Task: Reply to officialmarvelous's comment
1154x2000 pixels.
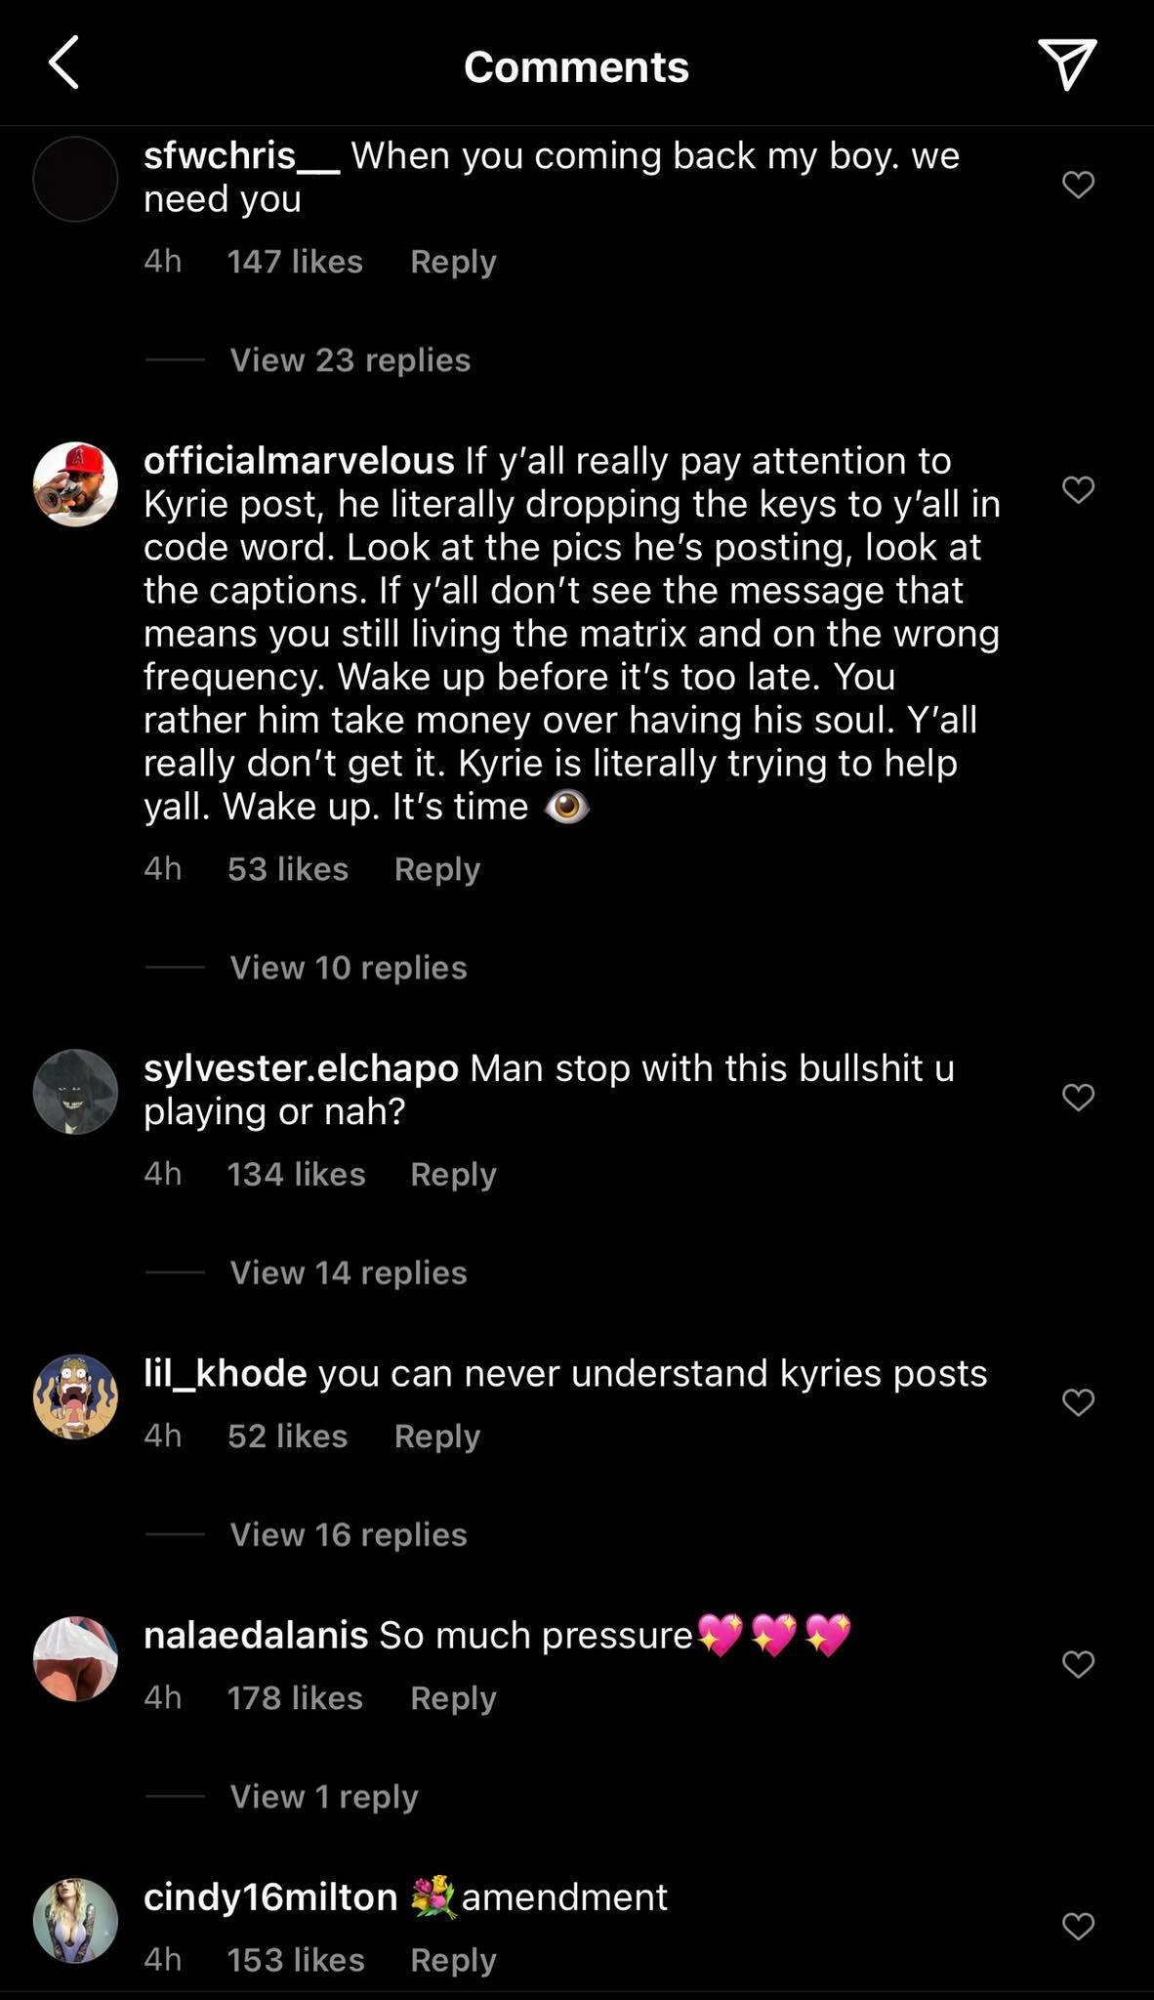Action: (436, 869)
